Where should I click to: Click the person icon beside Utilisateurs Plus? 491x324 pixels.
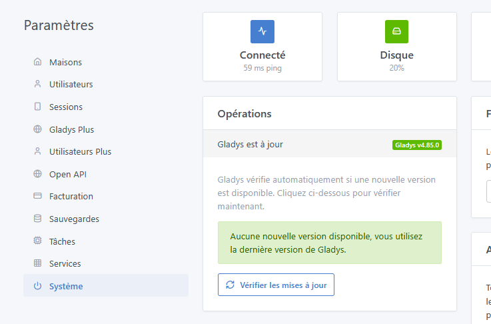pyautogui.click(x=37, y=151)
